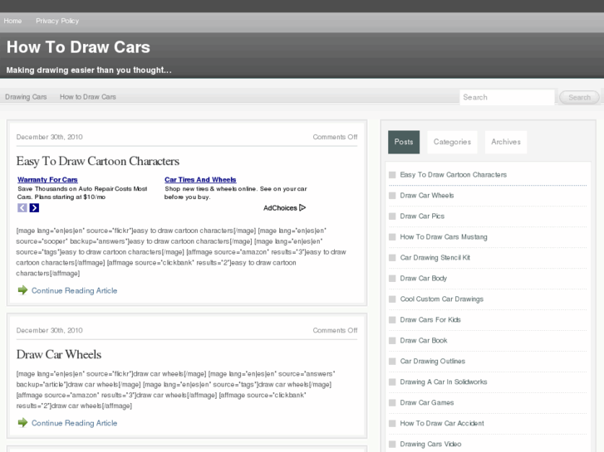
Task: Click the AdChoices triangle icon
Action: [x=302, y=207]
